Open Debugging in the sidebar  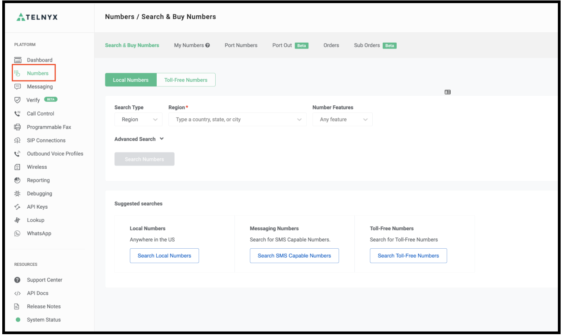tap(40, 193)
